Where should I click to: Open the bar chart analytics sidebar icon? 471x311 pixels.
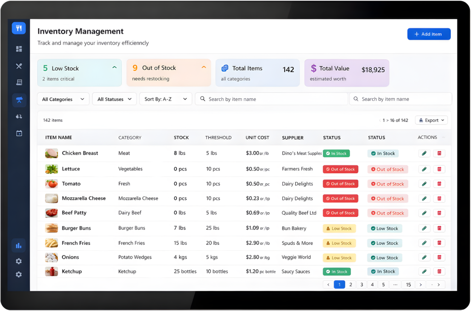tap(19, 246)
